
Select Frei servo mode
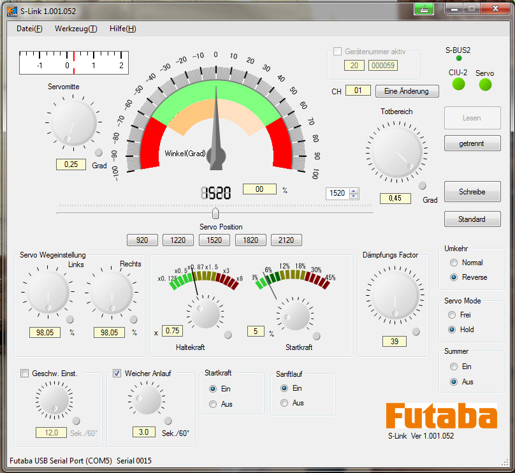[x=452, y=315]
